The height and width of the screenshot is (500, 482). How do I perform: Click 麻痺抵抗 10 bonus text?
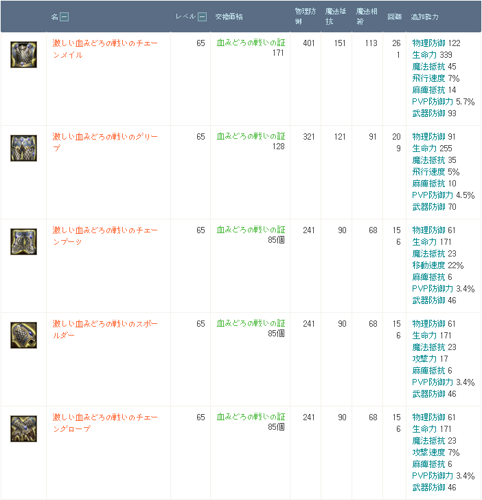pos(434,184)
